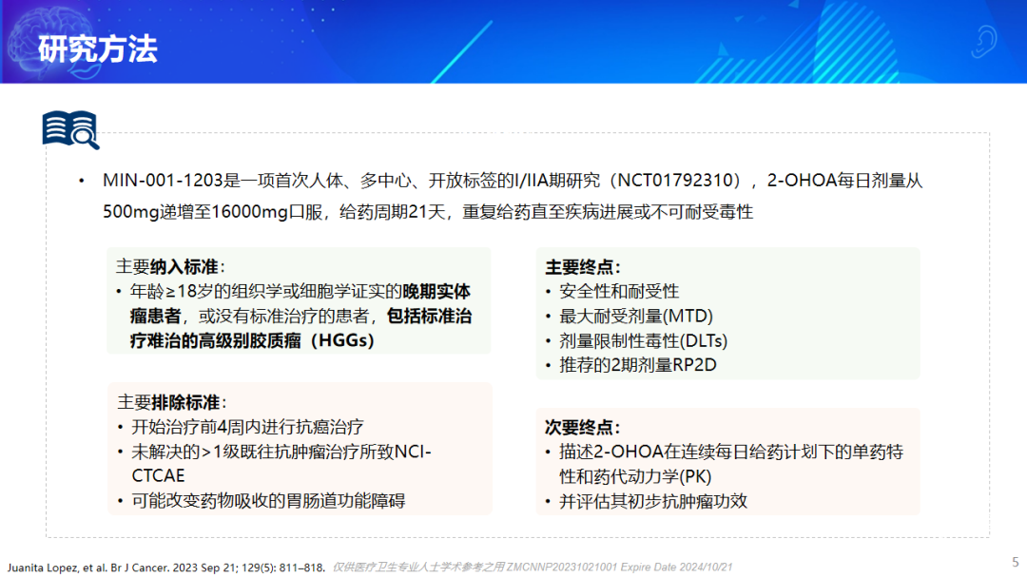This screenshot has width=1027, height=578.
Task: Click the bullet 年龄≥18岁的组织学或细胞学证实的
Action: coord(266,291)
